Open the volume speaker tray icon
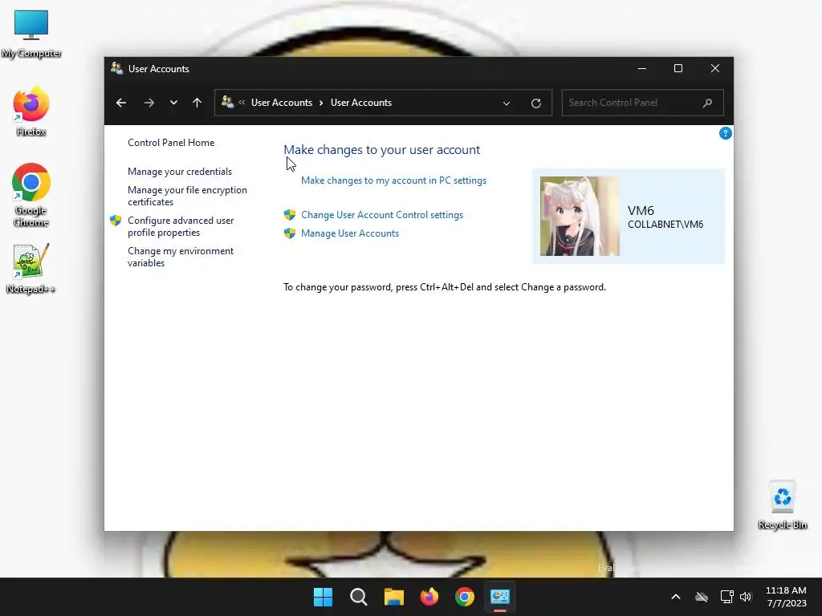822x616 pixels. point(746,597)
